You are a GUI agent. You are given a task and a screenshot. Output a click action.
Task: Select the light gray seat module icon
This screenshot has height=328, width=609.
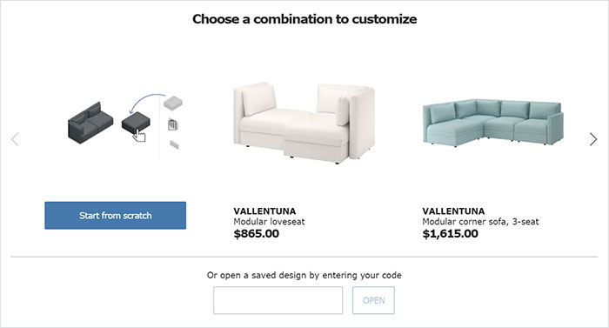click(x=173, y=103)
